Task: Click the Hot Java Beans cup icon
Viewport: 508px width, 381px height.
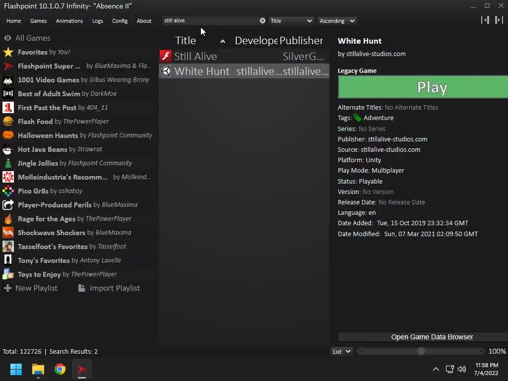Action: pyautogui.click(x=8, y=149)
